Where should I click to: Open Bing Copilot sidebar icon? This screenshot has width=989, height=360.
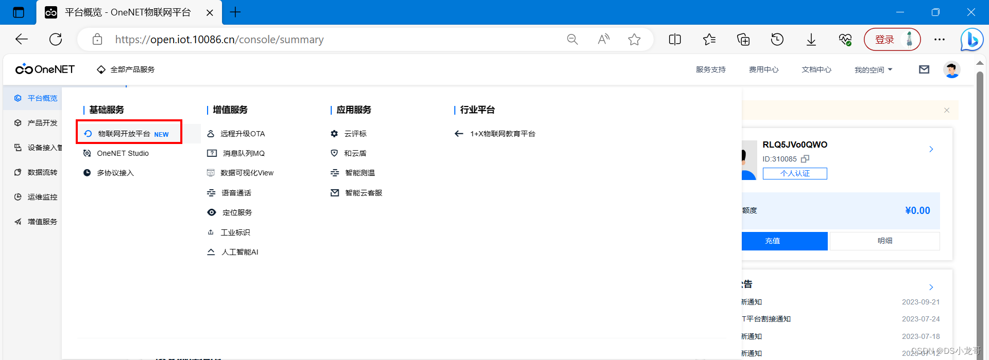pyautogui.click(x=972, y=40)
